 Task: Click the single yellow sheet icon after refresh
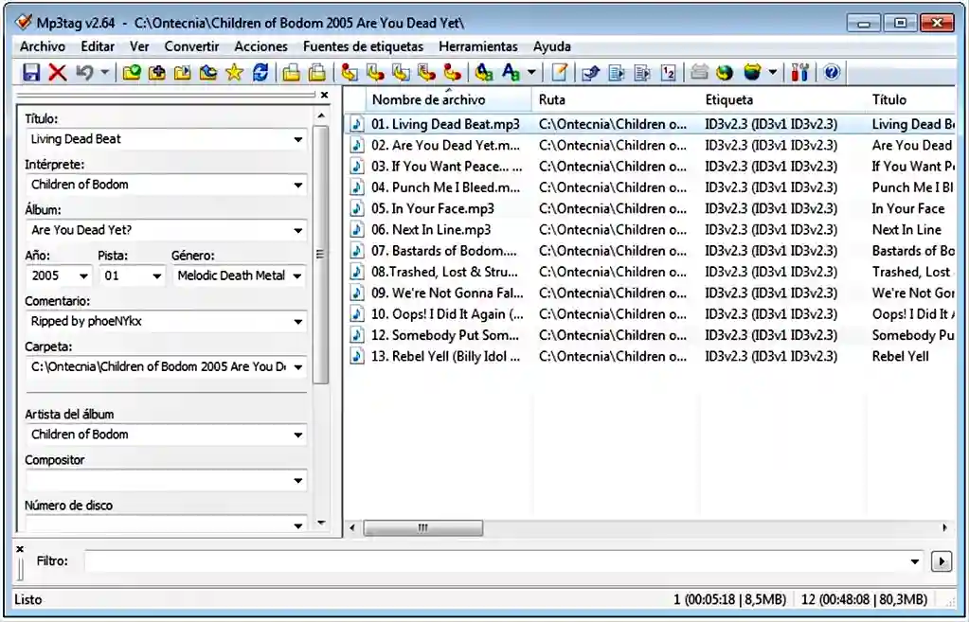point(291,72)
